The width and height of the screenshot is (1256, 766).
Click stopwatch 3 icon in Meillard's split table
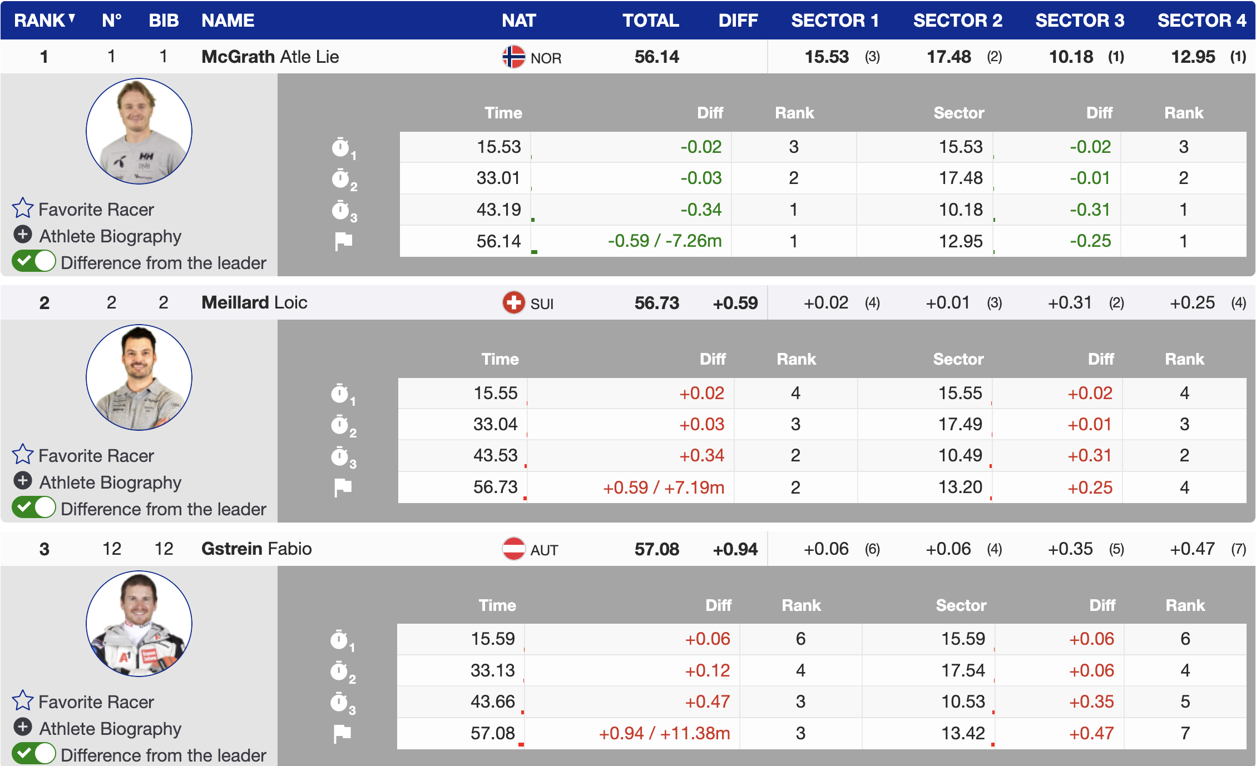pos(340,456)
